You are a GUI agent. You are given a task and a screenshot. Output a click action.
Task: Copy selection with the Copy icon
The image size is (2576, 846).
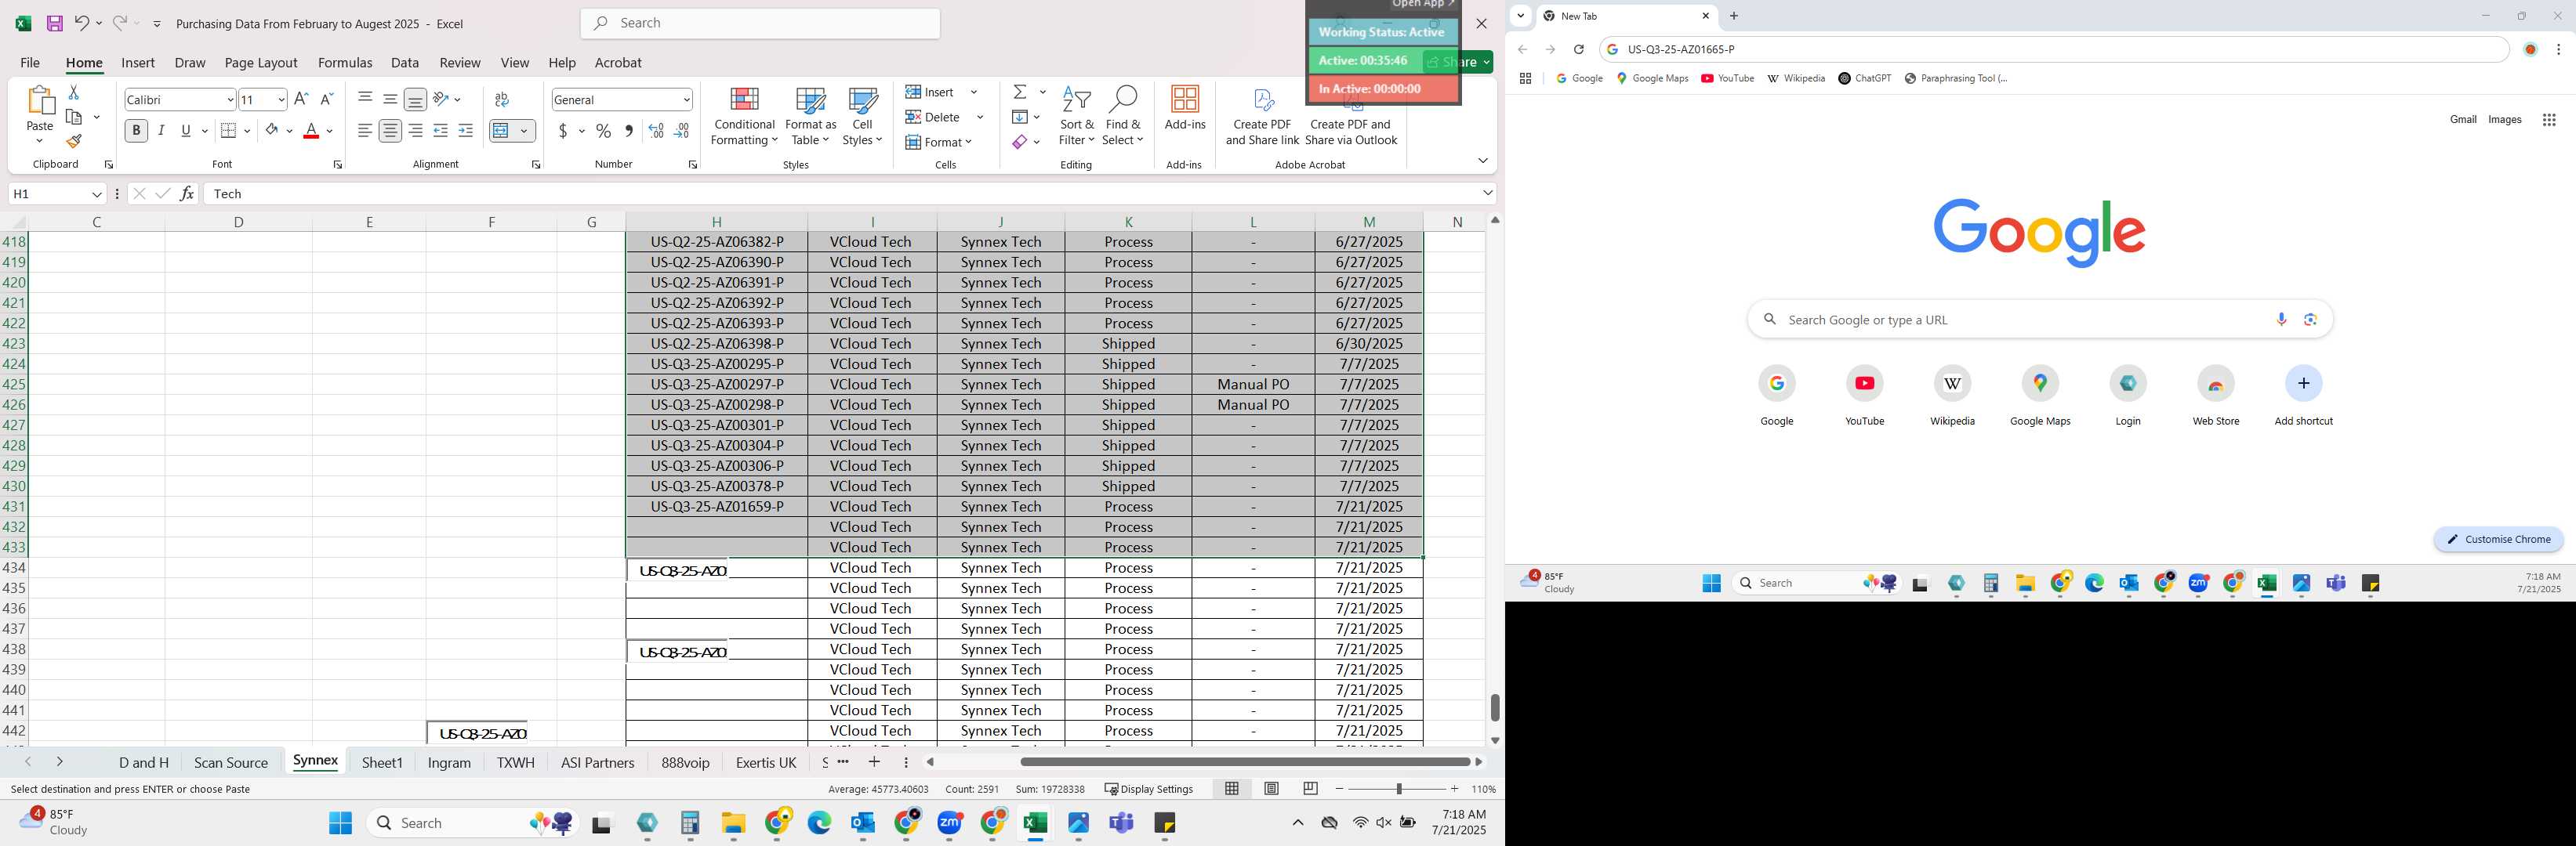tap(74, 117)
